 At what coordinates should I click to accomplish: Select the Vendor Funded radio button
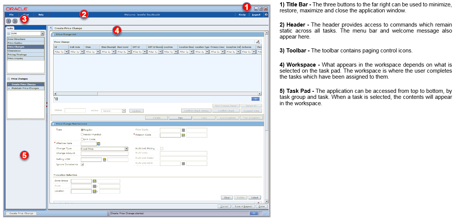(x=82, y=134)
